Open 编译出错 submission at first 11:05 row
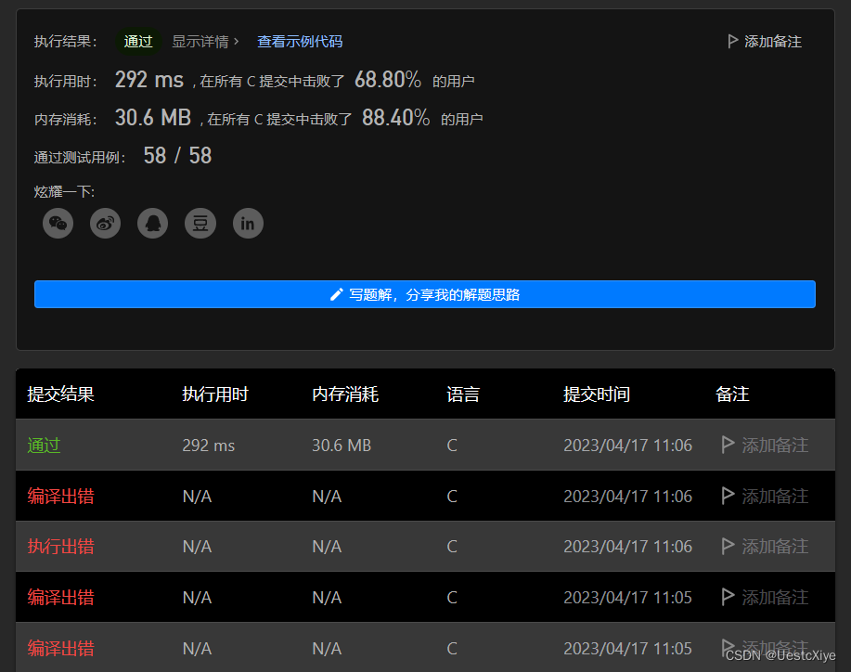The image size is (851, 672). point(61,597)
